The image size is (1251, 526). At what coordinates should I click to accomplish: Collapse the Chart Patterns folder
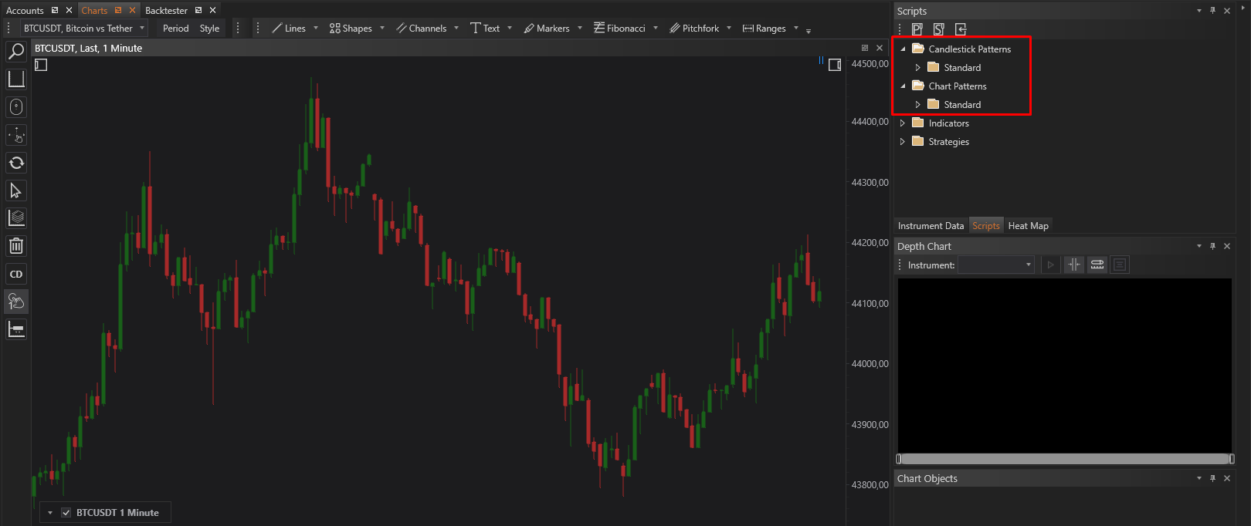tap(903, 86)
